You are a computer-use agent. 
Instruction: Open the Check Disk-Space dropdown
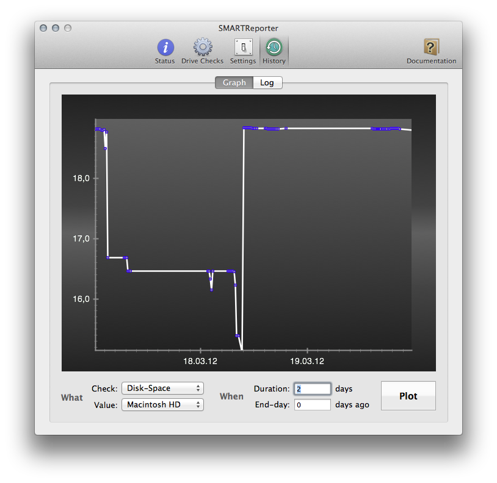pos(162,388)
